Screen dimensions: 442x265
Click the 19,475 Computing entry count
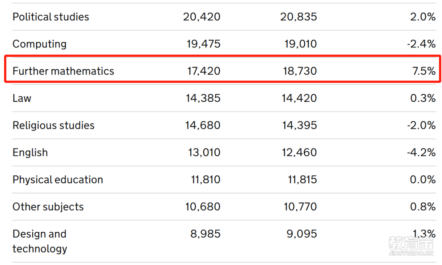point(203,44)
